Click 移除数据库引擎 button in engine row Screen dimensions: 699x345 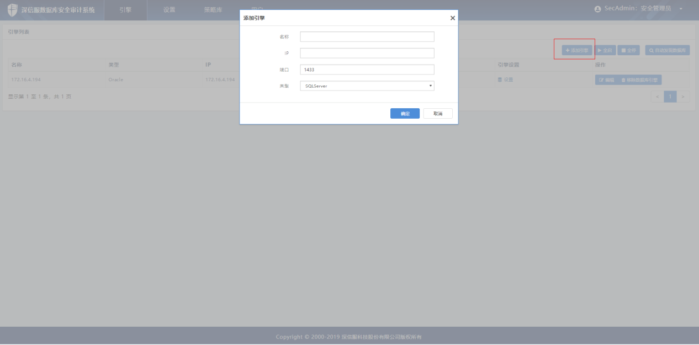tap(639, 80)
